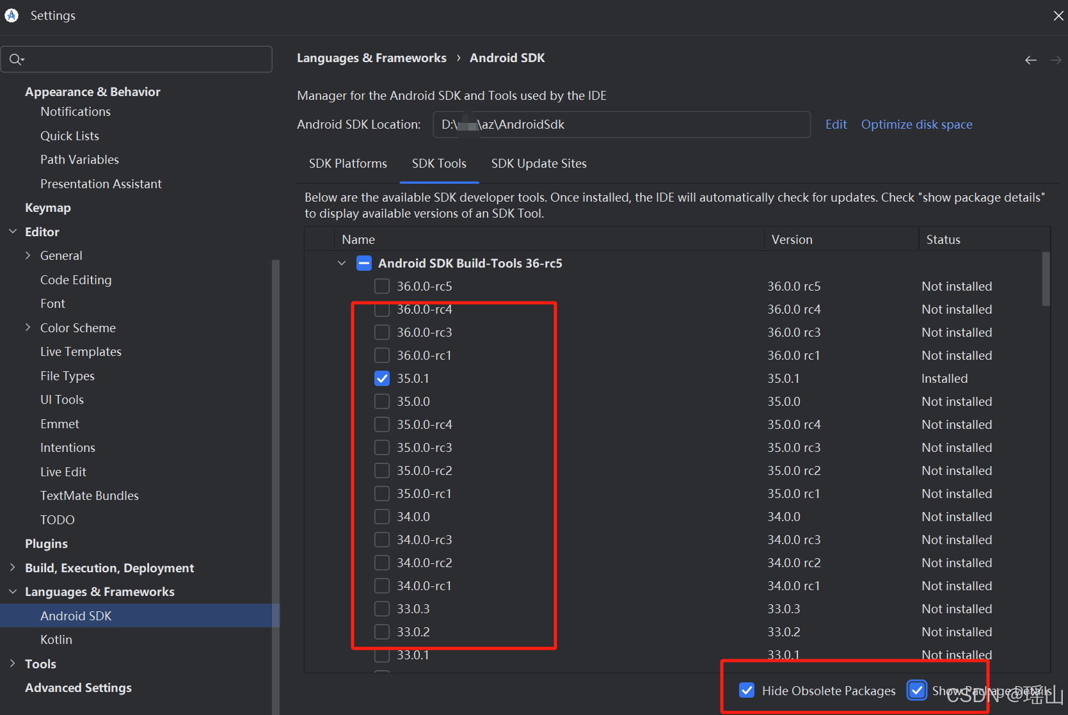Toggle Show Package Details checkbox
Screen dimensions: 1068x715
[917, 690]
